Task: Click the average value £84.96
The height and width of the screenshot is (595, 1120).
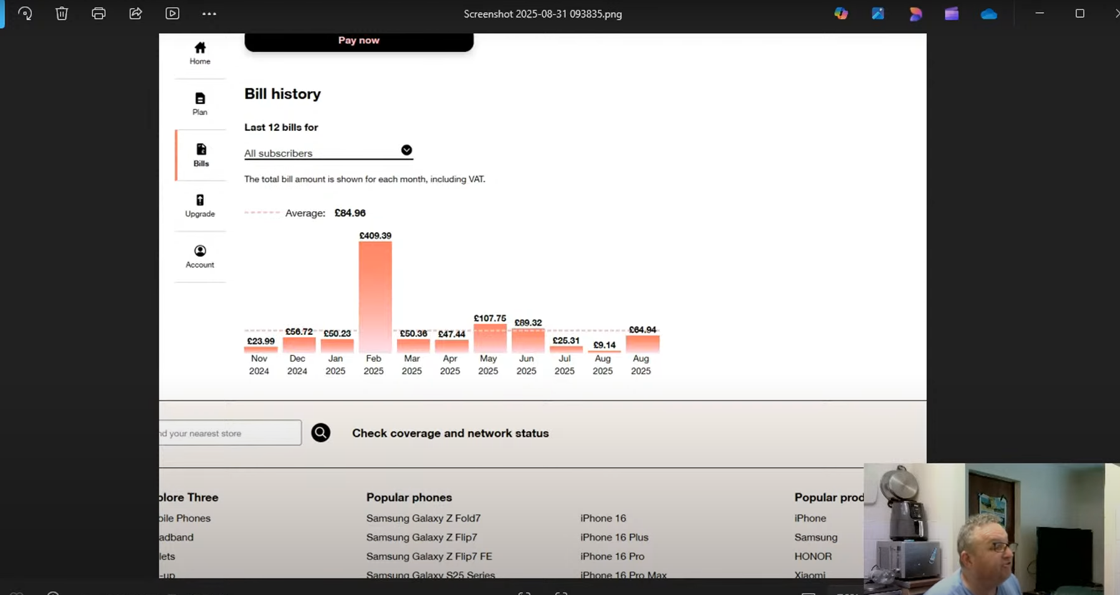Action: point(350,213)
